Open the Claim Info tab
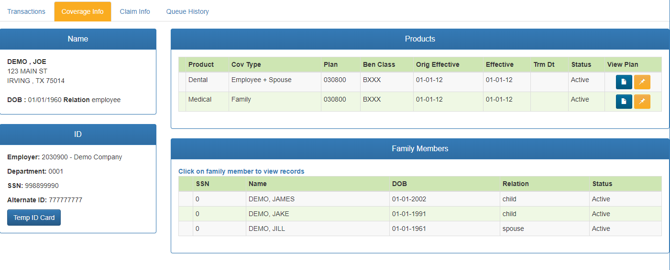The height and width of the screenshot is (270, 670). coord(135,11)
